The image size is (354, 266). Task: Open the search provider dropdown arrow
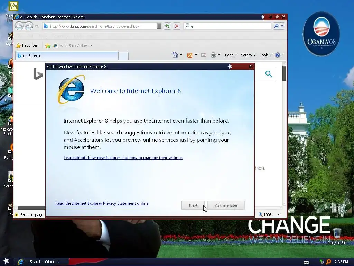coord(282,26)
